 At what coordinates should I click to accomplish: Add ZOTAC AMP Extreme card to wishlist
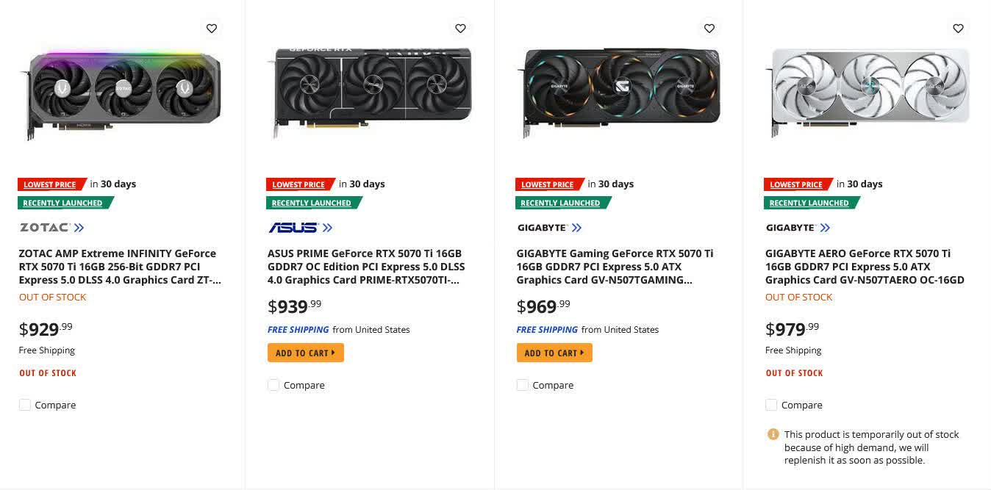click(212, 28)
